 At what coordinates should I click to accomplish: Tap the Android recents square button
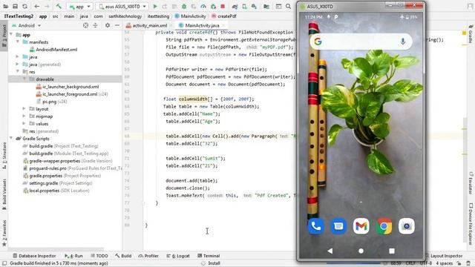(392, 251)
